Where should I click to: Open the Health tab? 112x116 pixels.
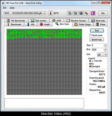pos(45,24)
